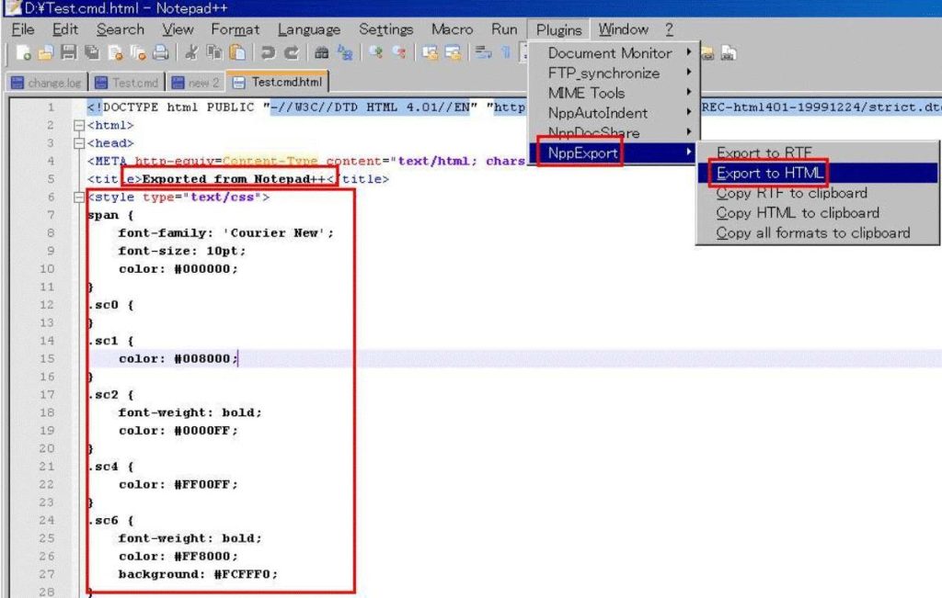
Task: Expand the NppAutoIndent submenu arrow
Action: tap(688, 112)
